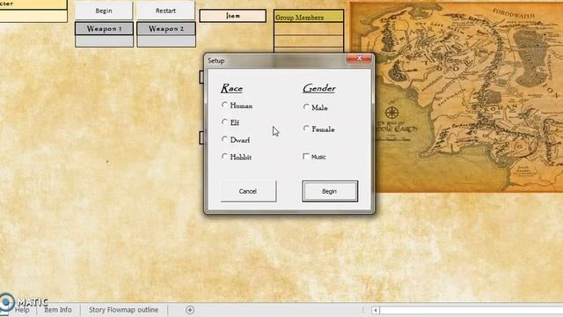Click the empty cell below Weapon 1
The height and width of the screenshot is (317, 563).
coord(104,41)
